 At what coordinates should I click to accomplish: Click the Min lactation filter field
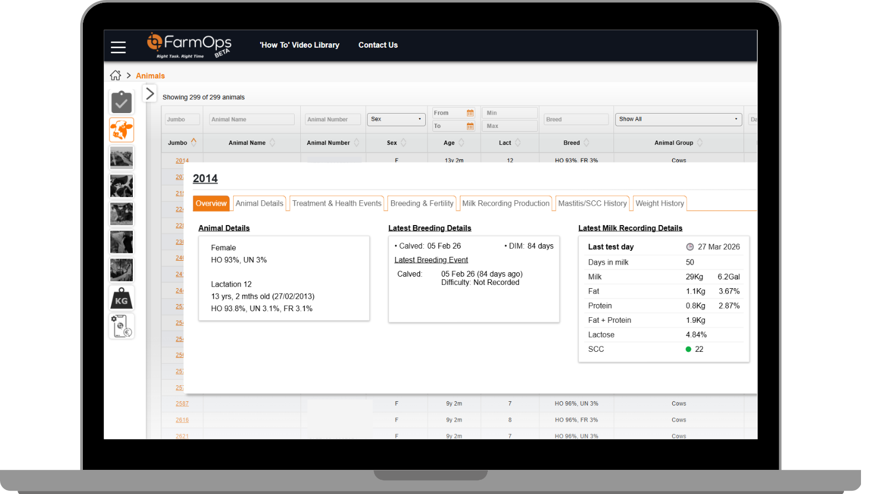pyautogui.click(x=510, y=113)
